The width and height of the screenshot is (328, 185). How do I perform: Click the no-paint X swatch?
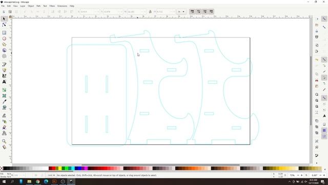(2, 168)
